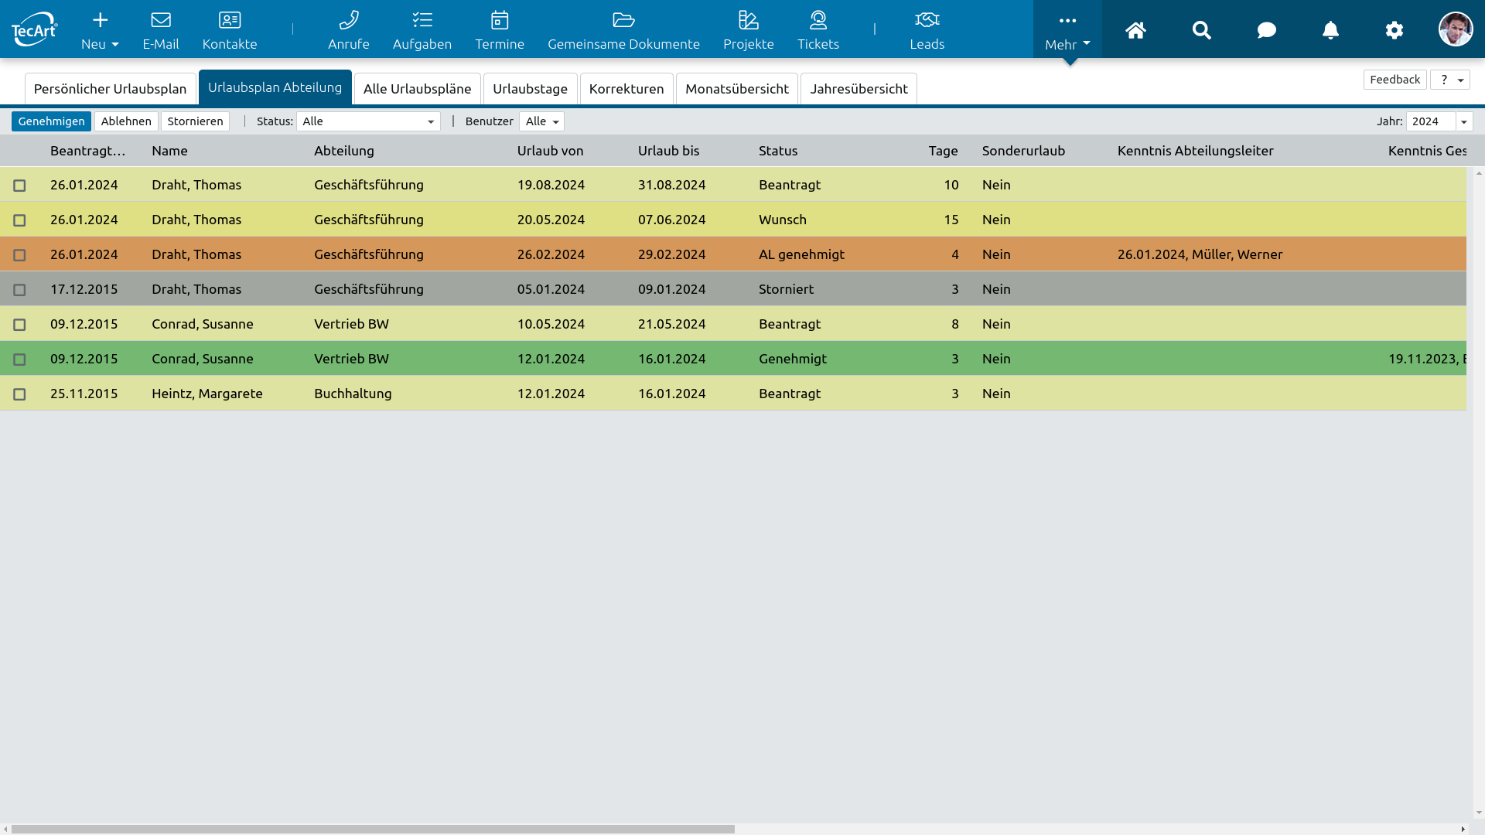The image size is (1485, 835).
Task: Open the Termine calendar icon
Action: pos(499,20)
